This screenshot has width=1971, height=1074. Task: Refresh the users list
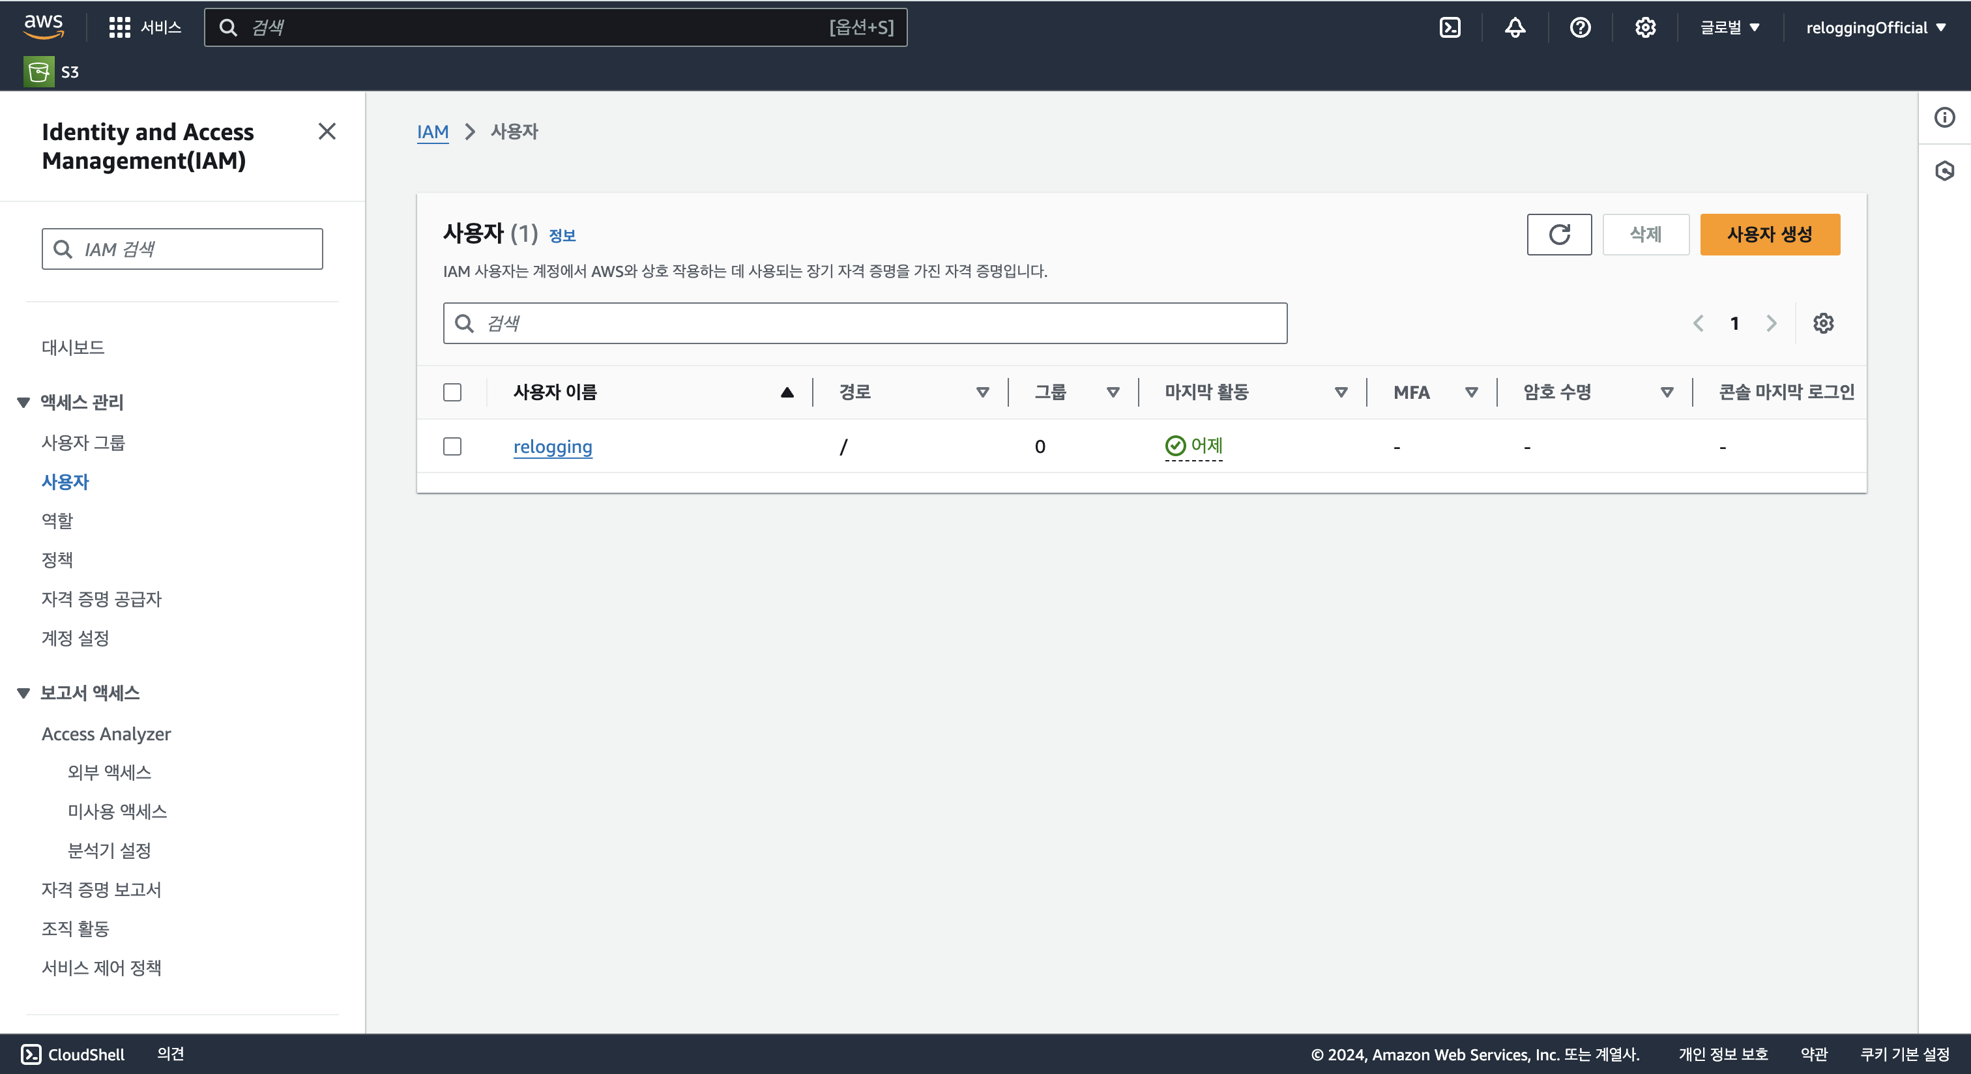tap(1558, 234)
